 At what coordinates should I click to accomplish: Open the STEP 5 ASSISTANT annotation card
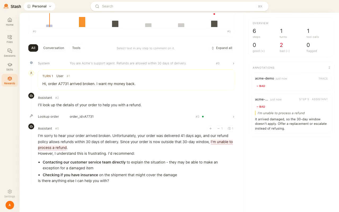point(291,113)
